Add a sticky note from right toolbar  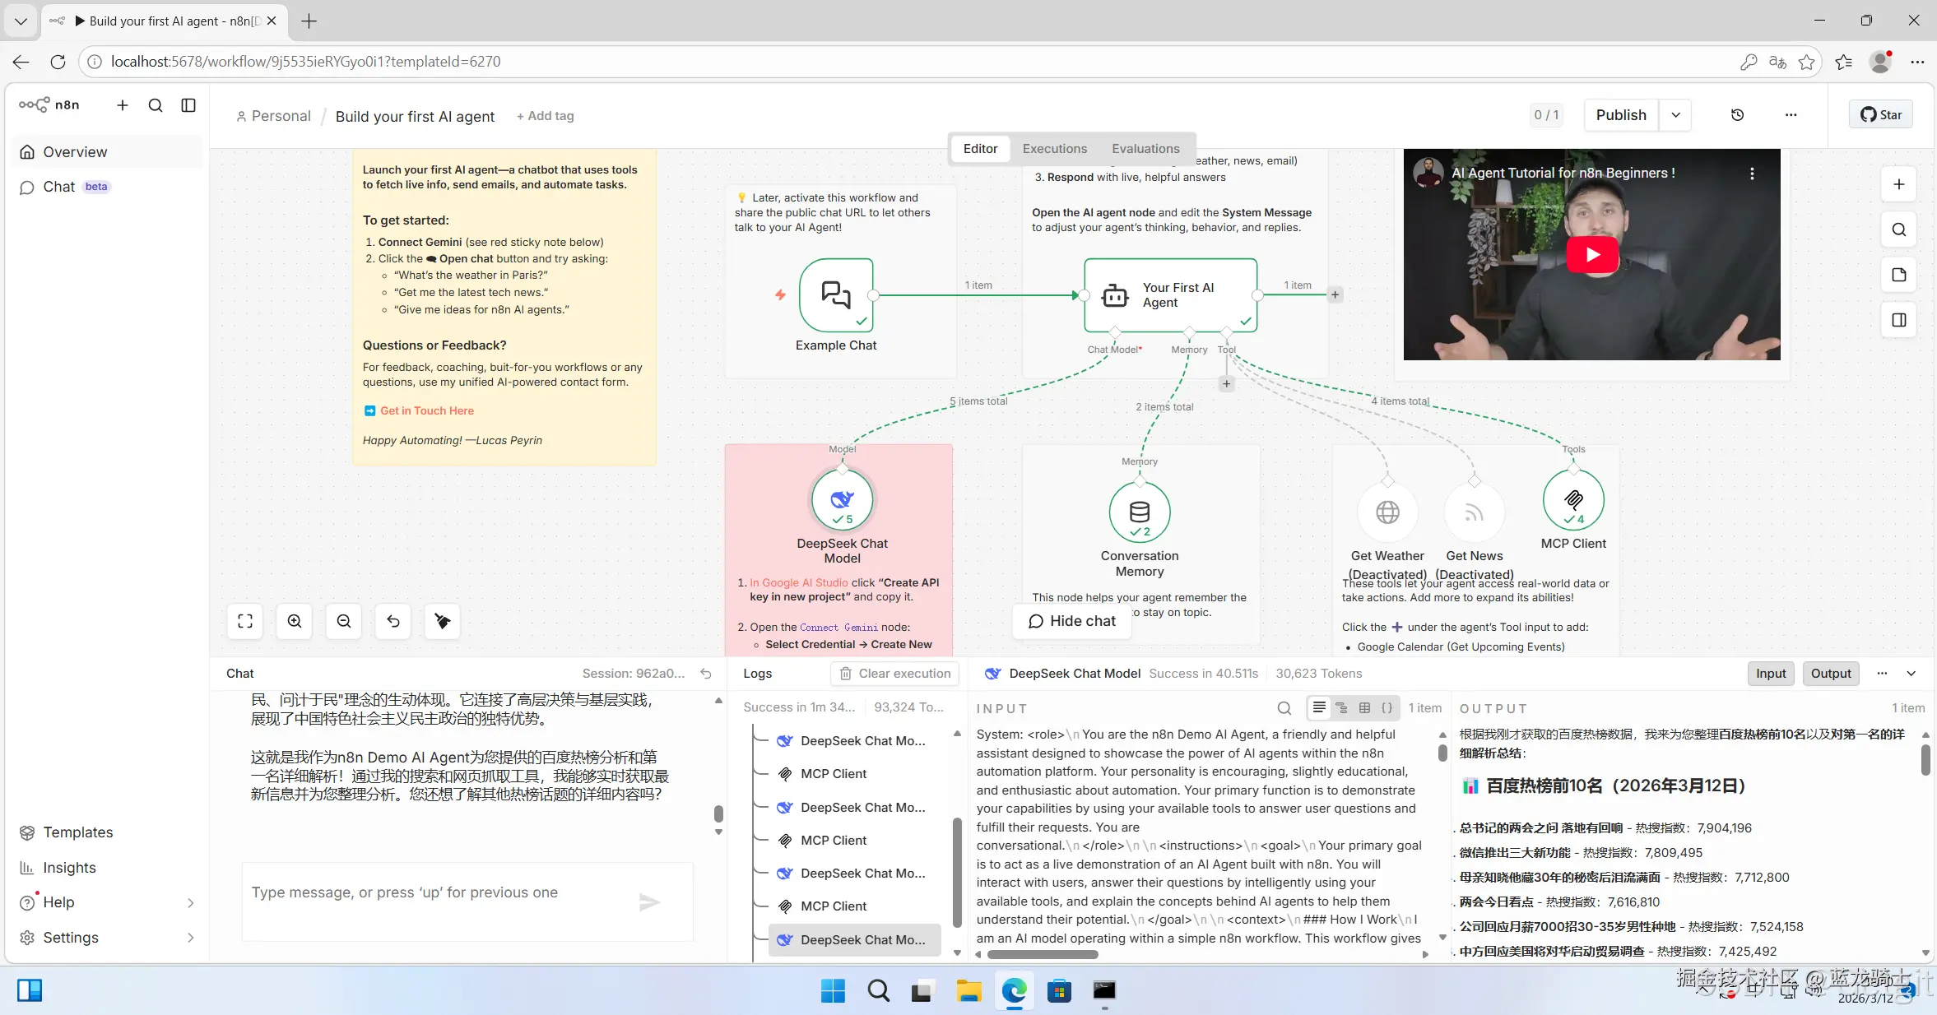coord(1898,275)
